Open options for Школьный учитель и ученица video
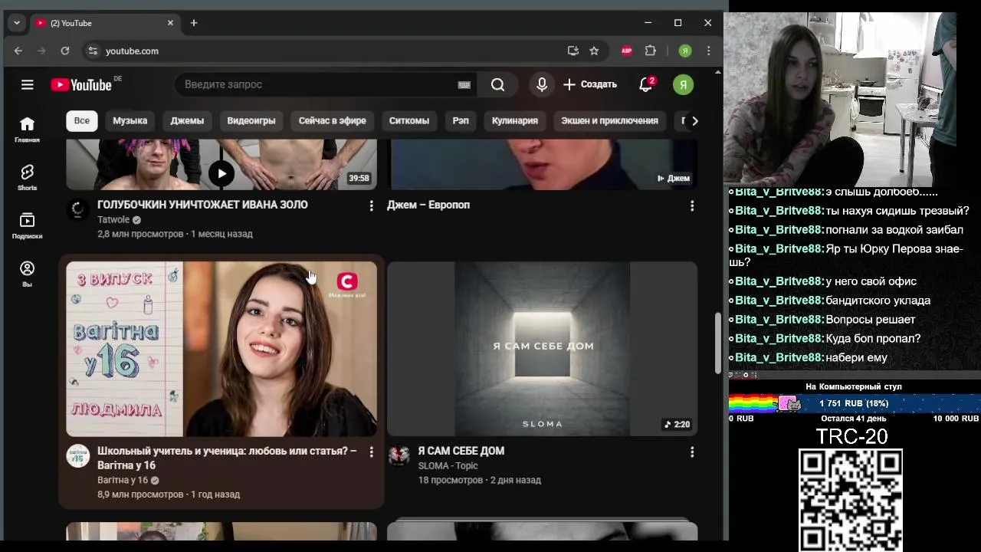 point(371,452)
